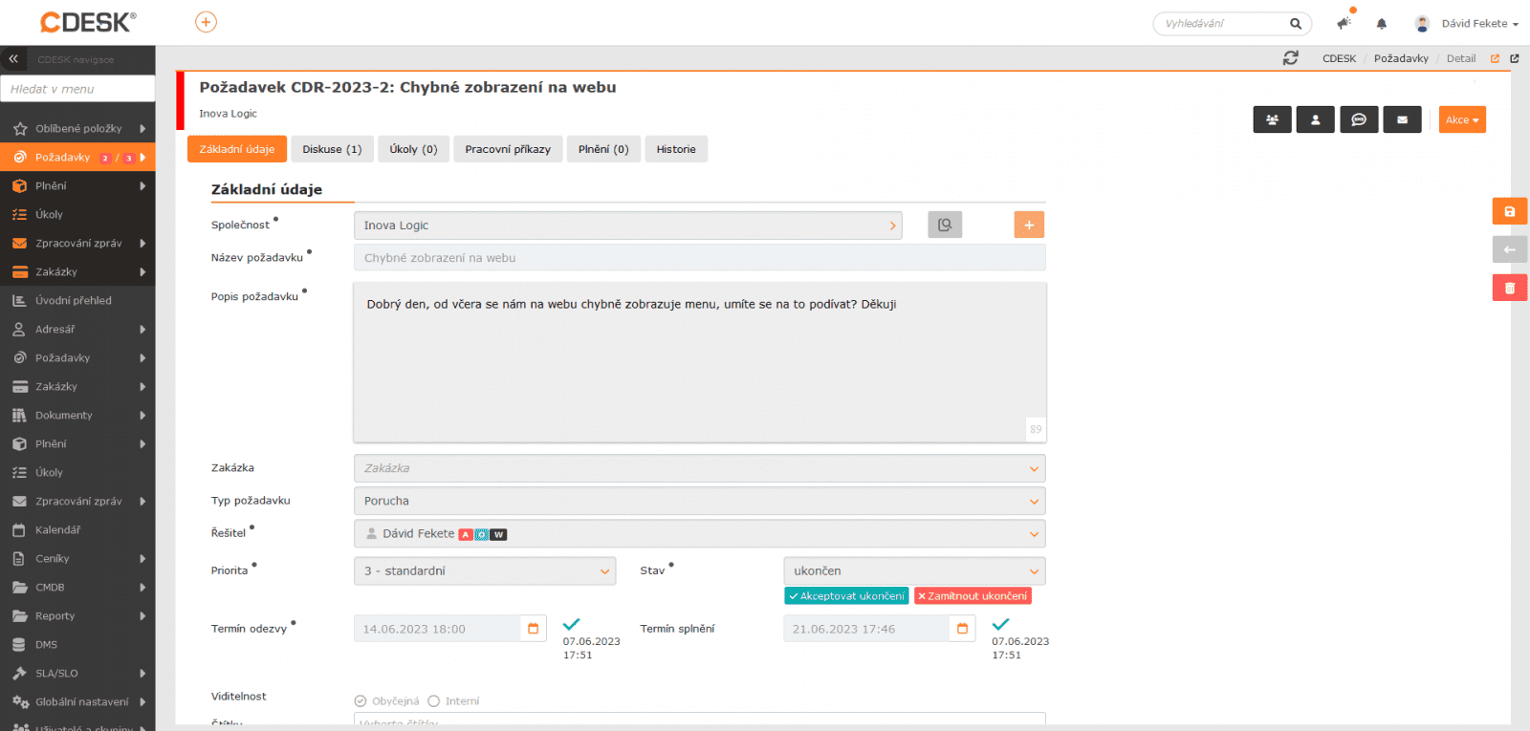Screen dimensions: 1530x731
Task: Save the request with the orange disk icon
Action: point(1510,211)
